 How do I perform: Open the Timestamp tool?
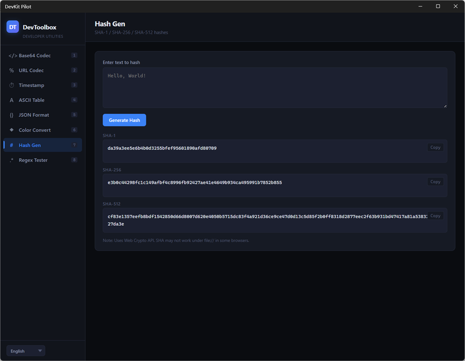pos(43,85)
